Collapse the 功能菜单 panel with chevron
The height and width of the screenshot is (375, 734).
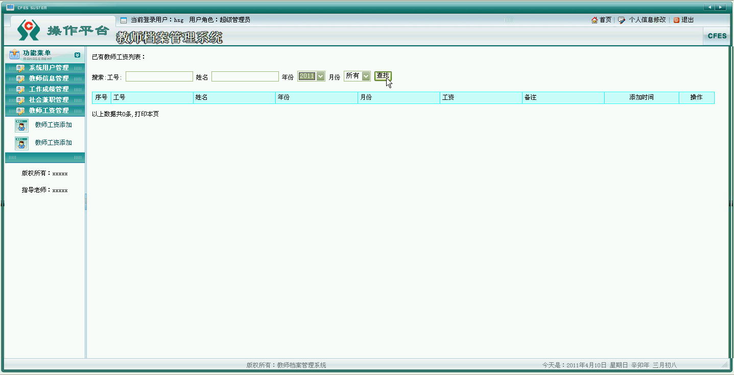[x=77, y=55]
